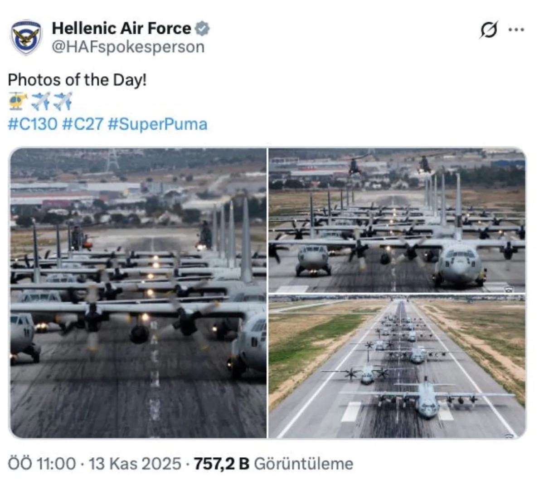Open the three-dot more options menu
Screen dimensions: 544x480
[x=516, y=30]
